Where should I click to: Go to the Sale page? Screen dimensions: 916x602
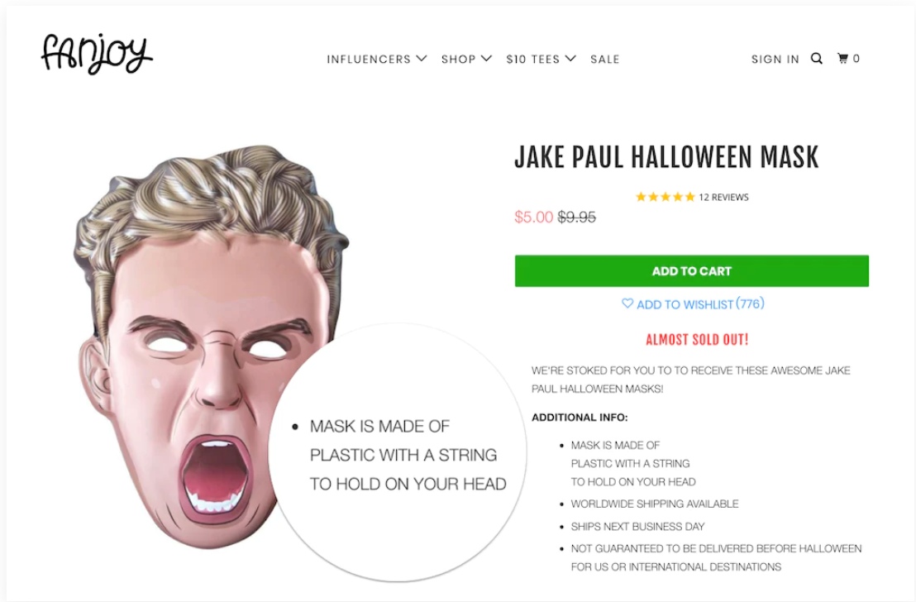coord(604,59)
